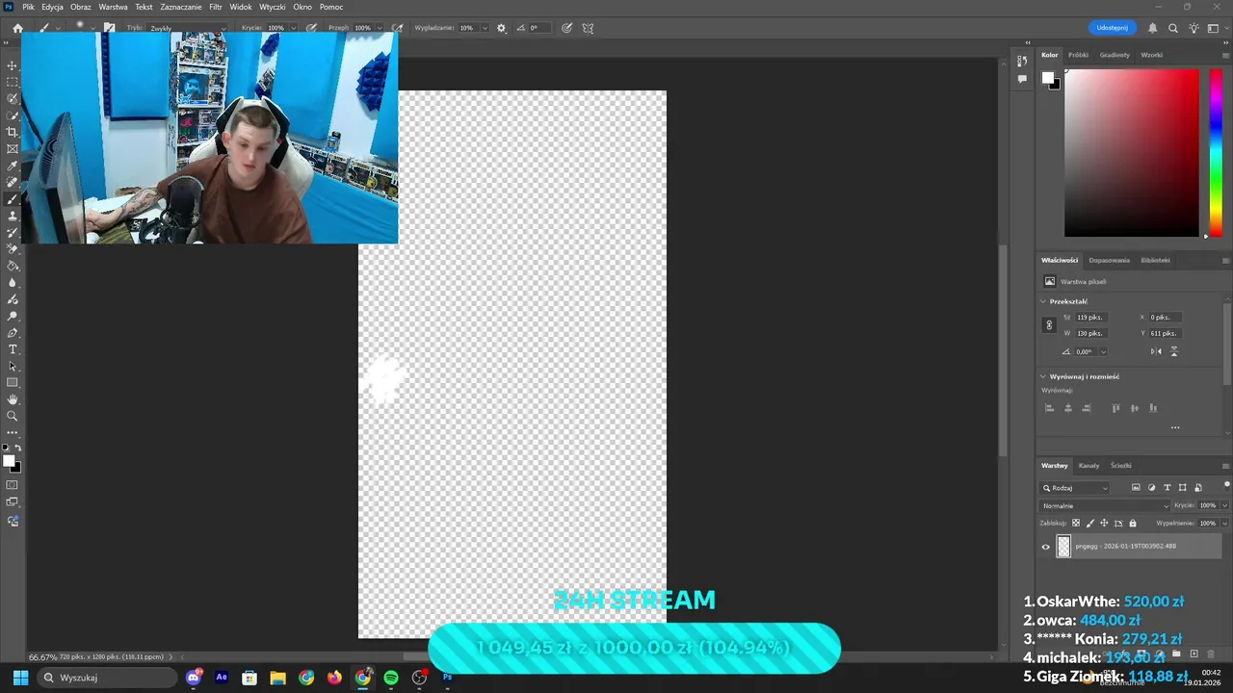Select the Hand tool
The image size is (1233, 693).
(x=13, y=399)
